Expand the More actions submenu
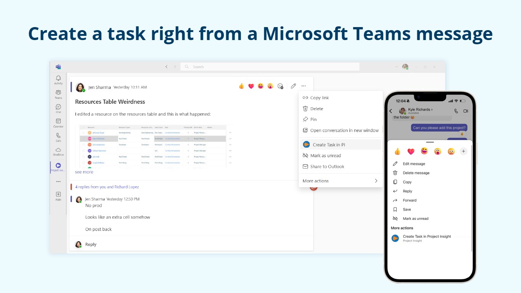 tap(341, 181)
